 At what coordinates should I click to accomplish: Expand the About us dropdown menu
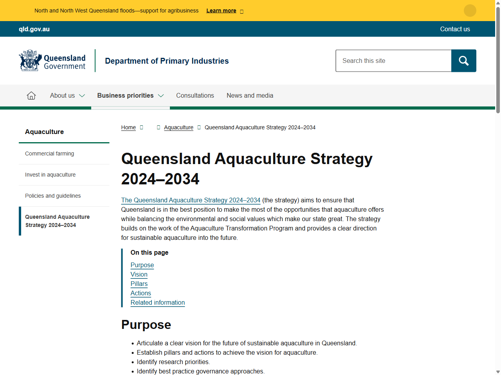[63, 95]
